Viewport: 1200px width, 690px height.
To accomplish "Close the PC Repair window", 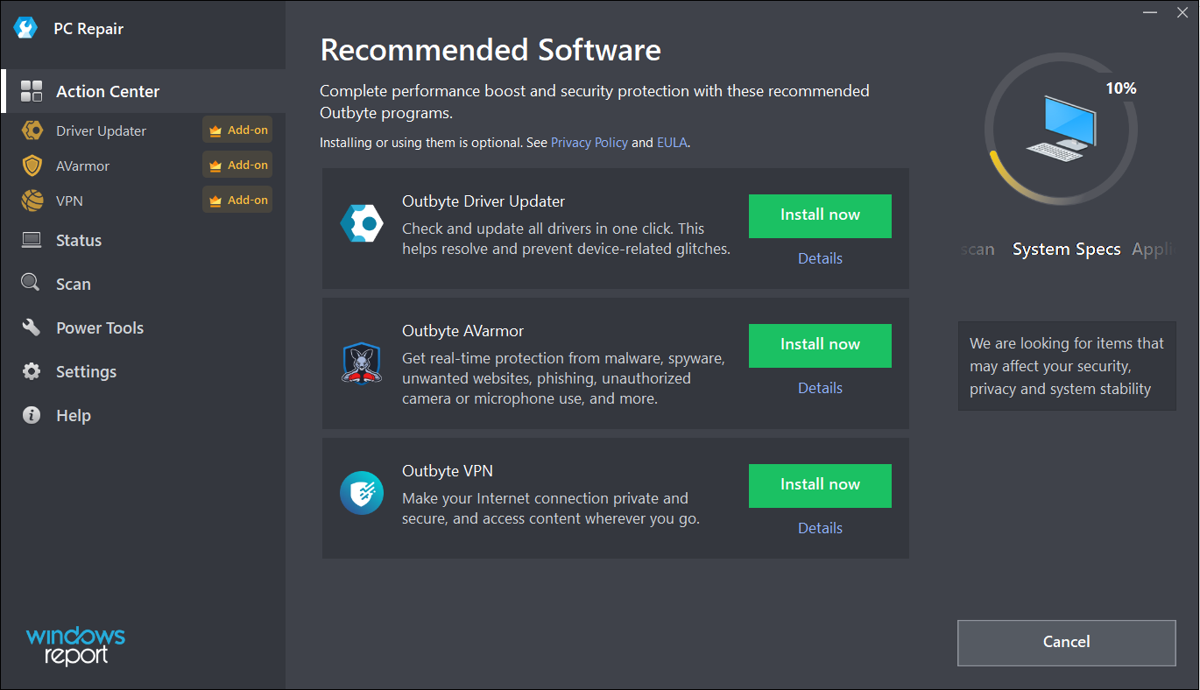I will [1183, 11].
